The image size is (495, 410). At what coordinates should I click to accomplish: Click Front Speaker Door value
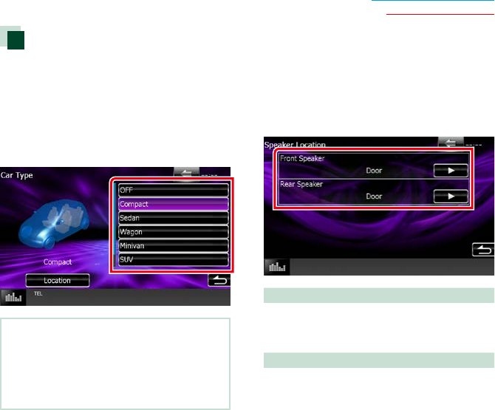click(374, 171)
